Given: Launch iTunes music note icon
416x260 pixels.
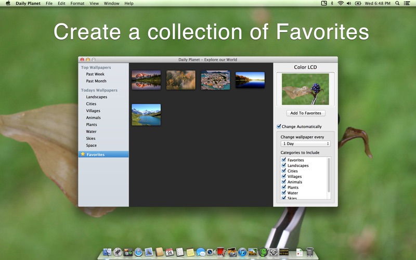Looking at the screenshot, I should click(242, 252).
